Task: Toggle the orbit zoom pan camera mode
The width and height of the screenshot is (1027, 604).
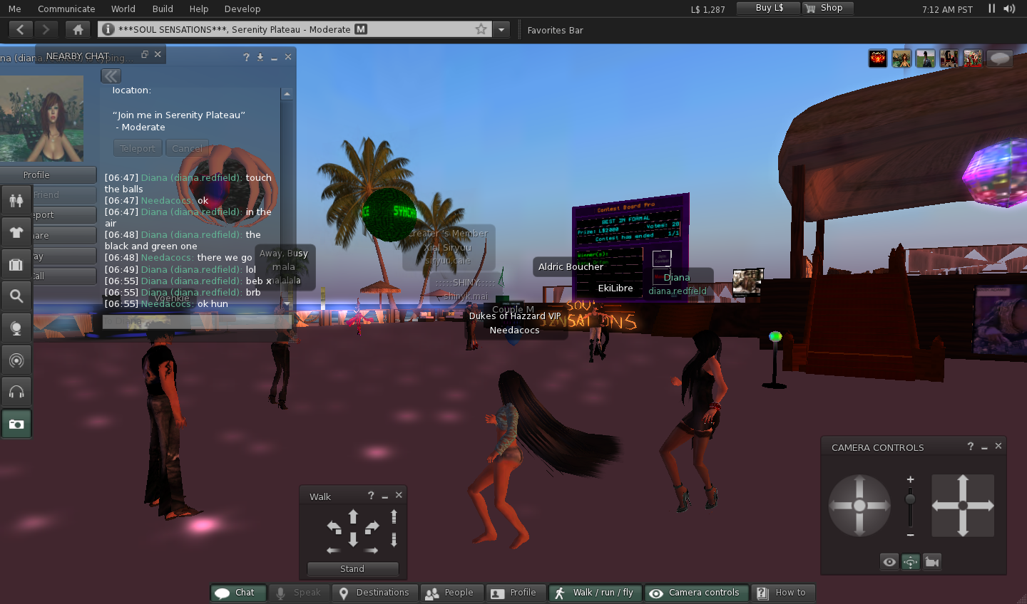Action: point(911,562)
